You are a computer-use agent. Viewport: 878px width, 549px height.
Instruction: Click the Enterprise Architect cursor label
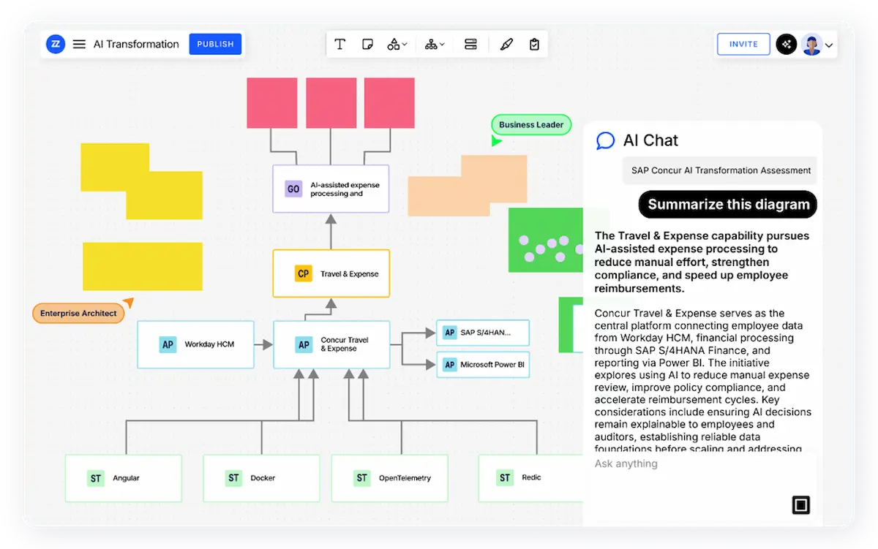pyautogui.click(x=78, y=314)
